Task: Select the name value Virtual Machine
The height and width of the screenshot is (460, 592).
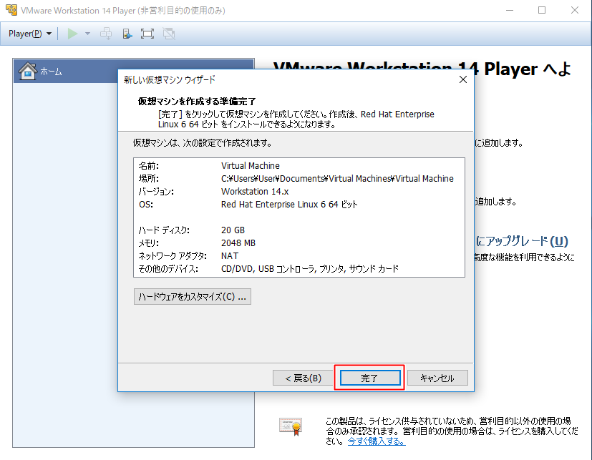Action: tap(251, 166)
